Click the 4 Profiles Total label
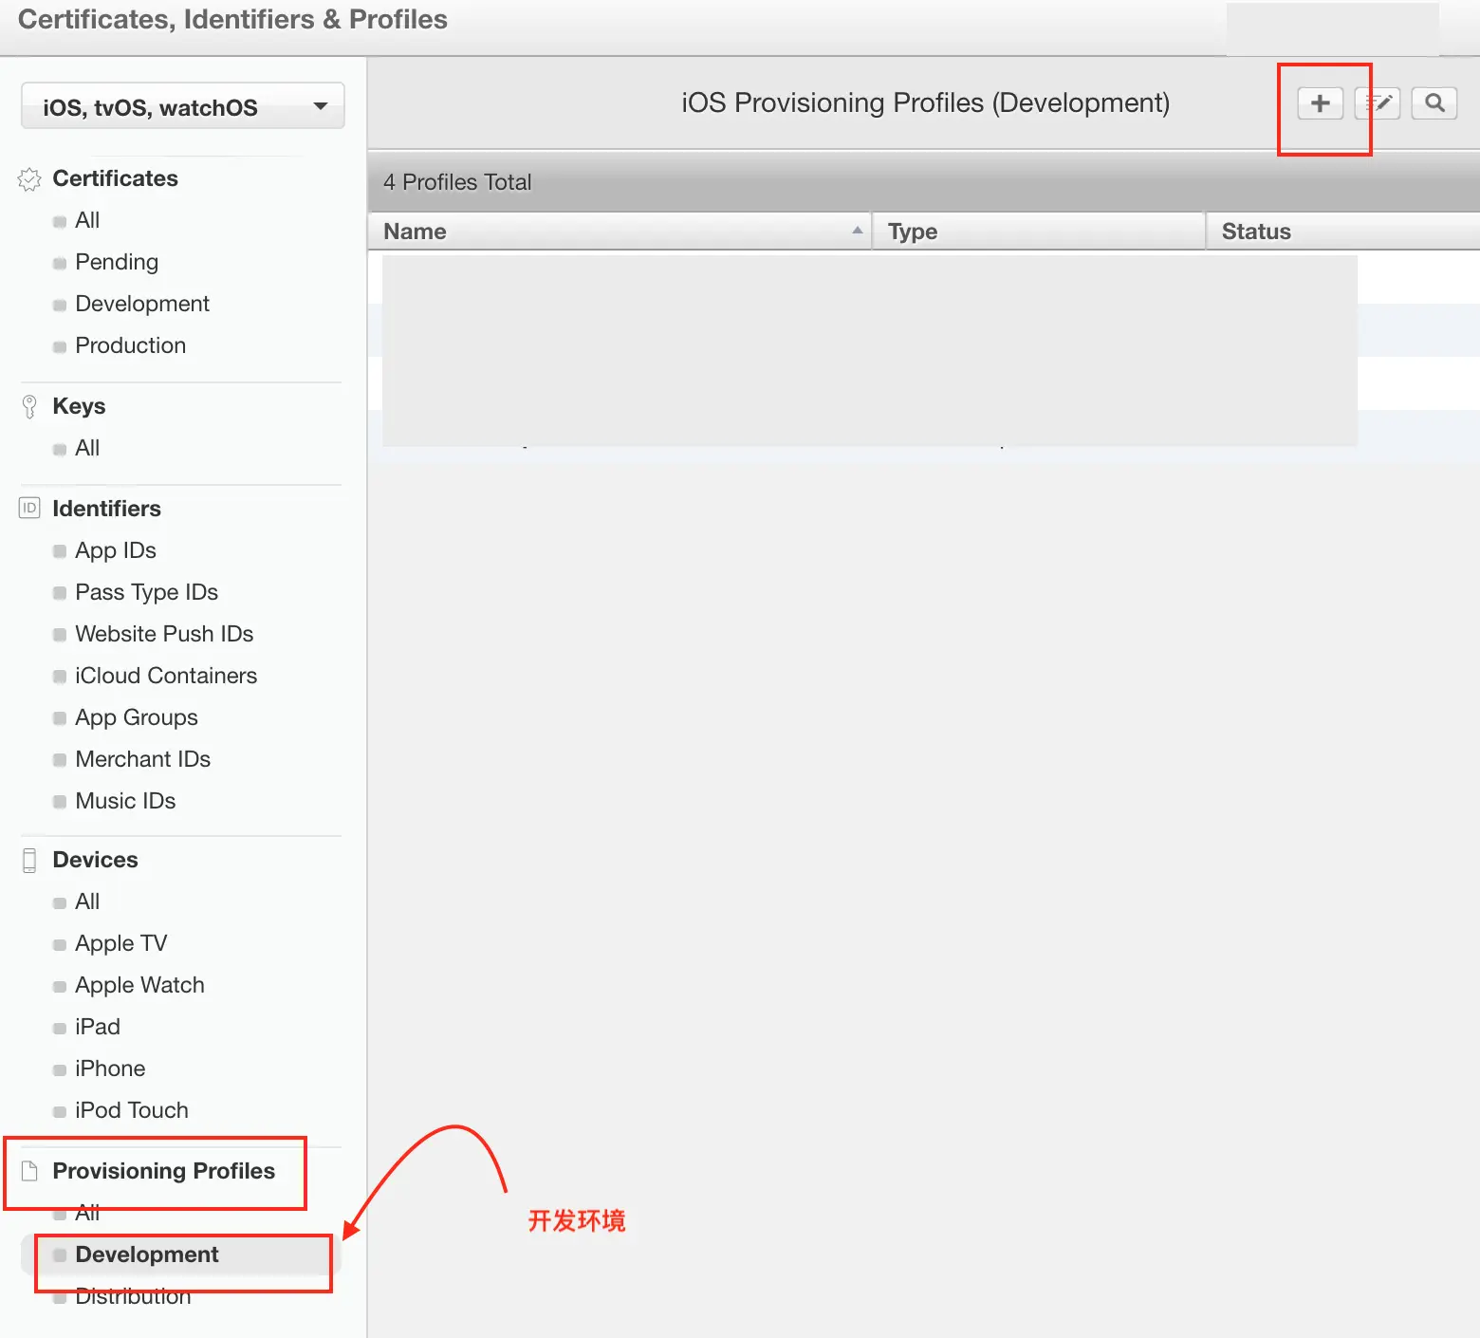 tap(457, 182)
